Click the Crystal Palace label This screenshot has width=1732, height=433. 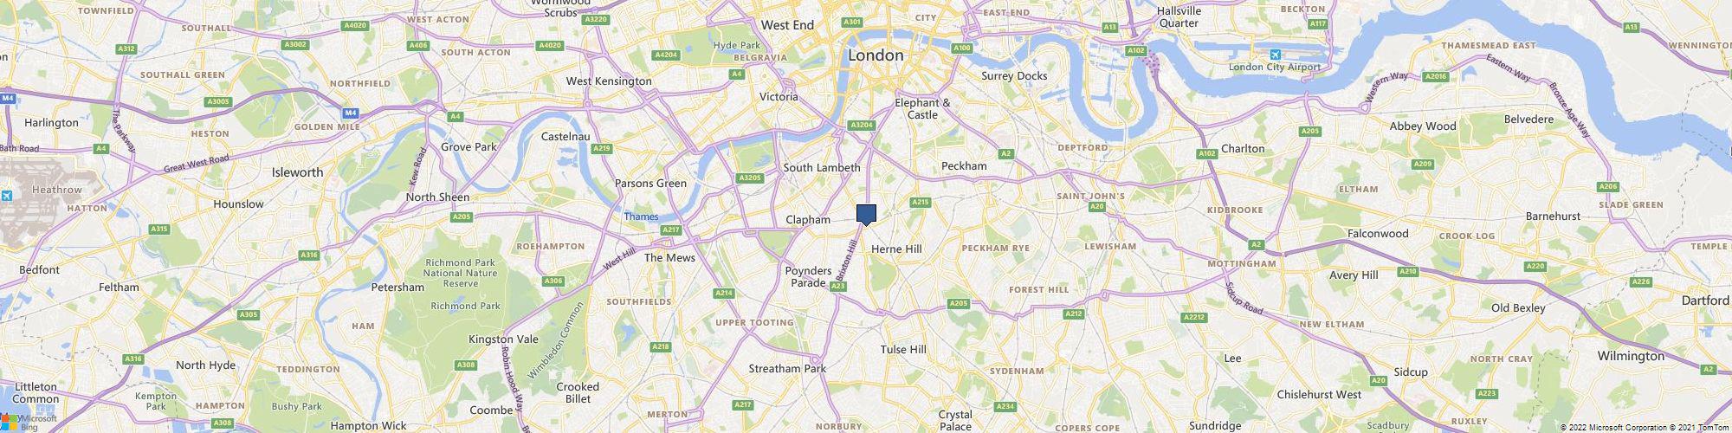[x=955, y=420]
